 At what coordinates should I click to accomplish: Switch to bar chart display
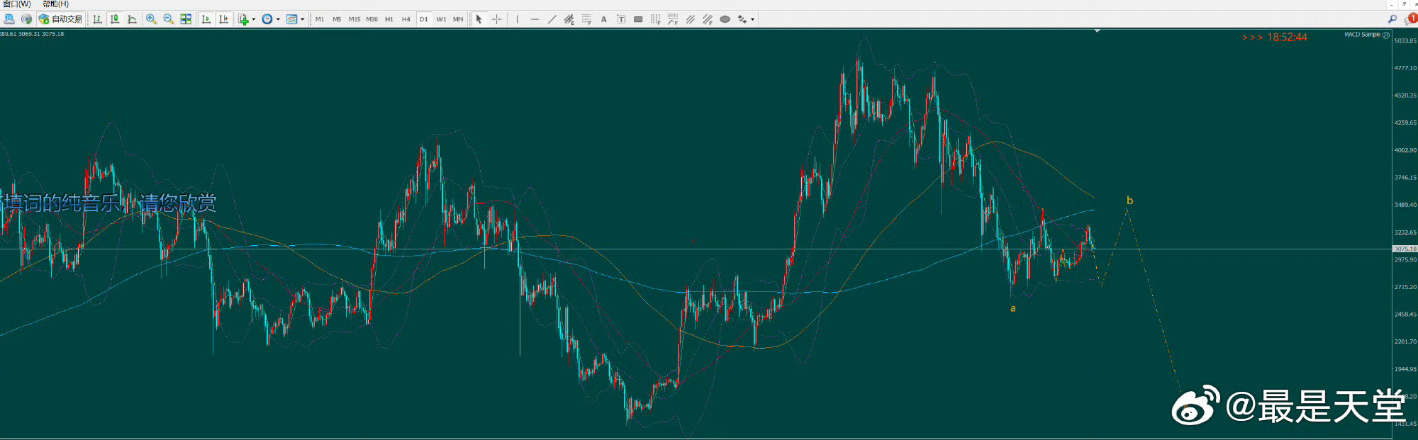(97, 19)
